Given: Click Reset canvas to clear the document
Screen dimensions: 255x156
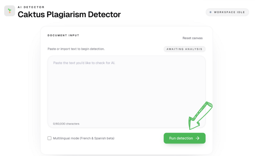Looking at the screenshot, I should (193, 38).
